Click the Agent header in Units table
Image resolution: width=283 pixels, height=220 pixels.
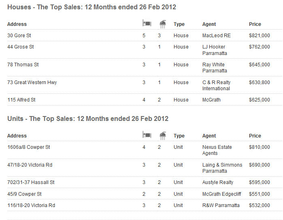coord(209,136)
